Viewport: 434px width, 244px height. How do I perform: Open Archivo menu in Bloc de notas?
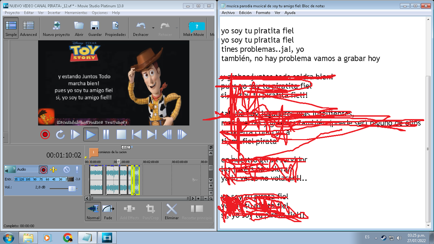coord(228,13)
